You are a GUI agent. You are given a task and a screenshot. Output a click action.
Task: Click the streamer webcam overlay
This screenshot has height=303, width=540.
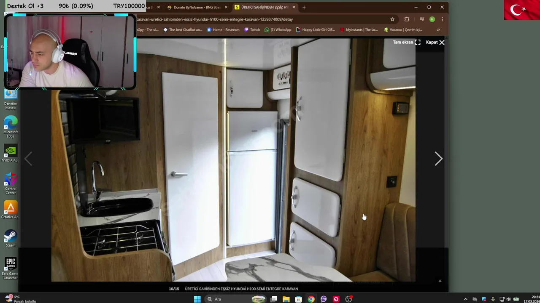tap(70, 52)
